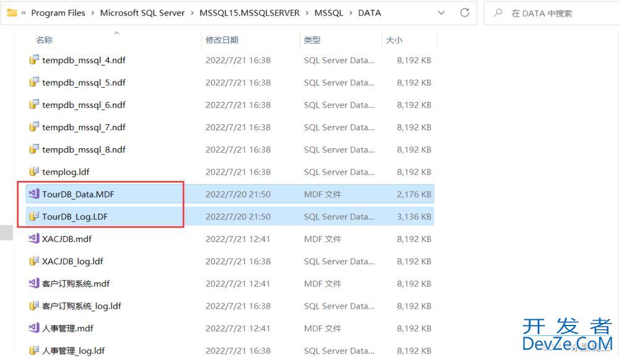Select file name tempdb_mssql_8.ndf
619x357 pixels.
pyautogui.click(x=84, y=149)
